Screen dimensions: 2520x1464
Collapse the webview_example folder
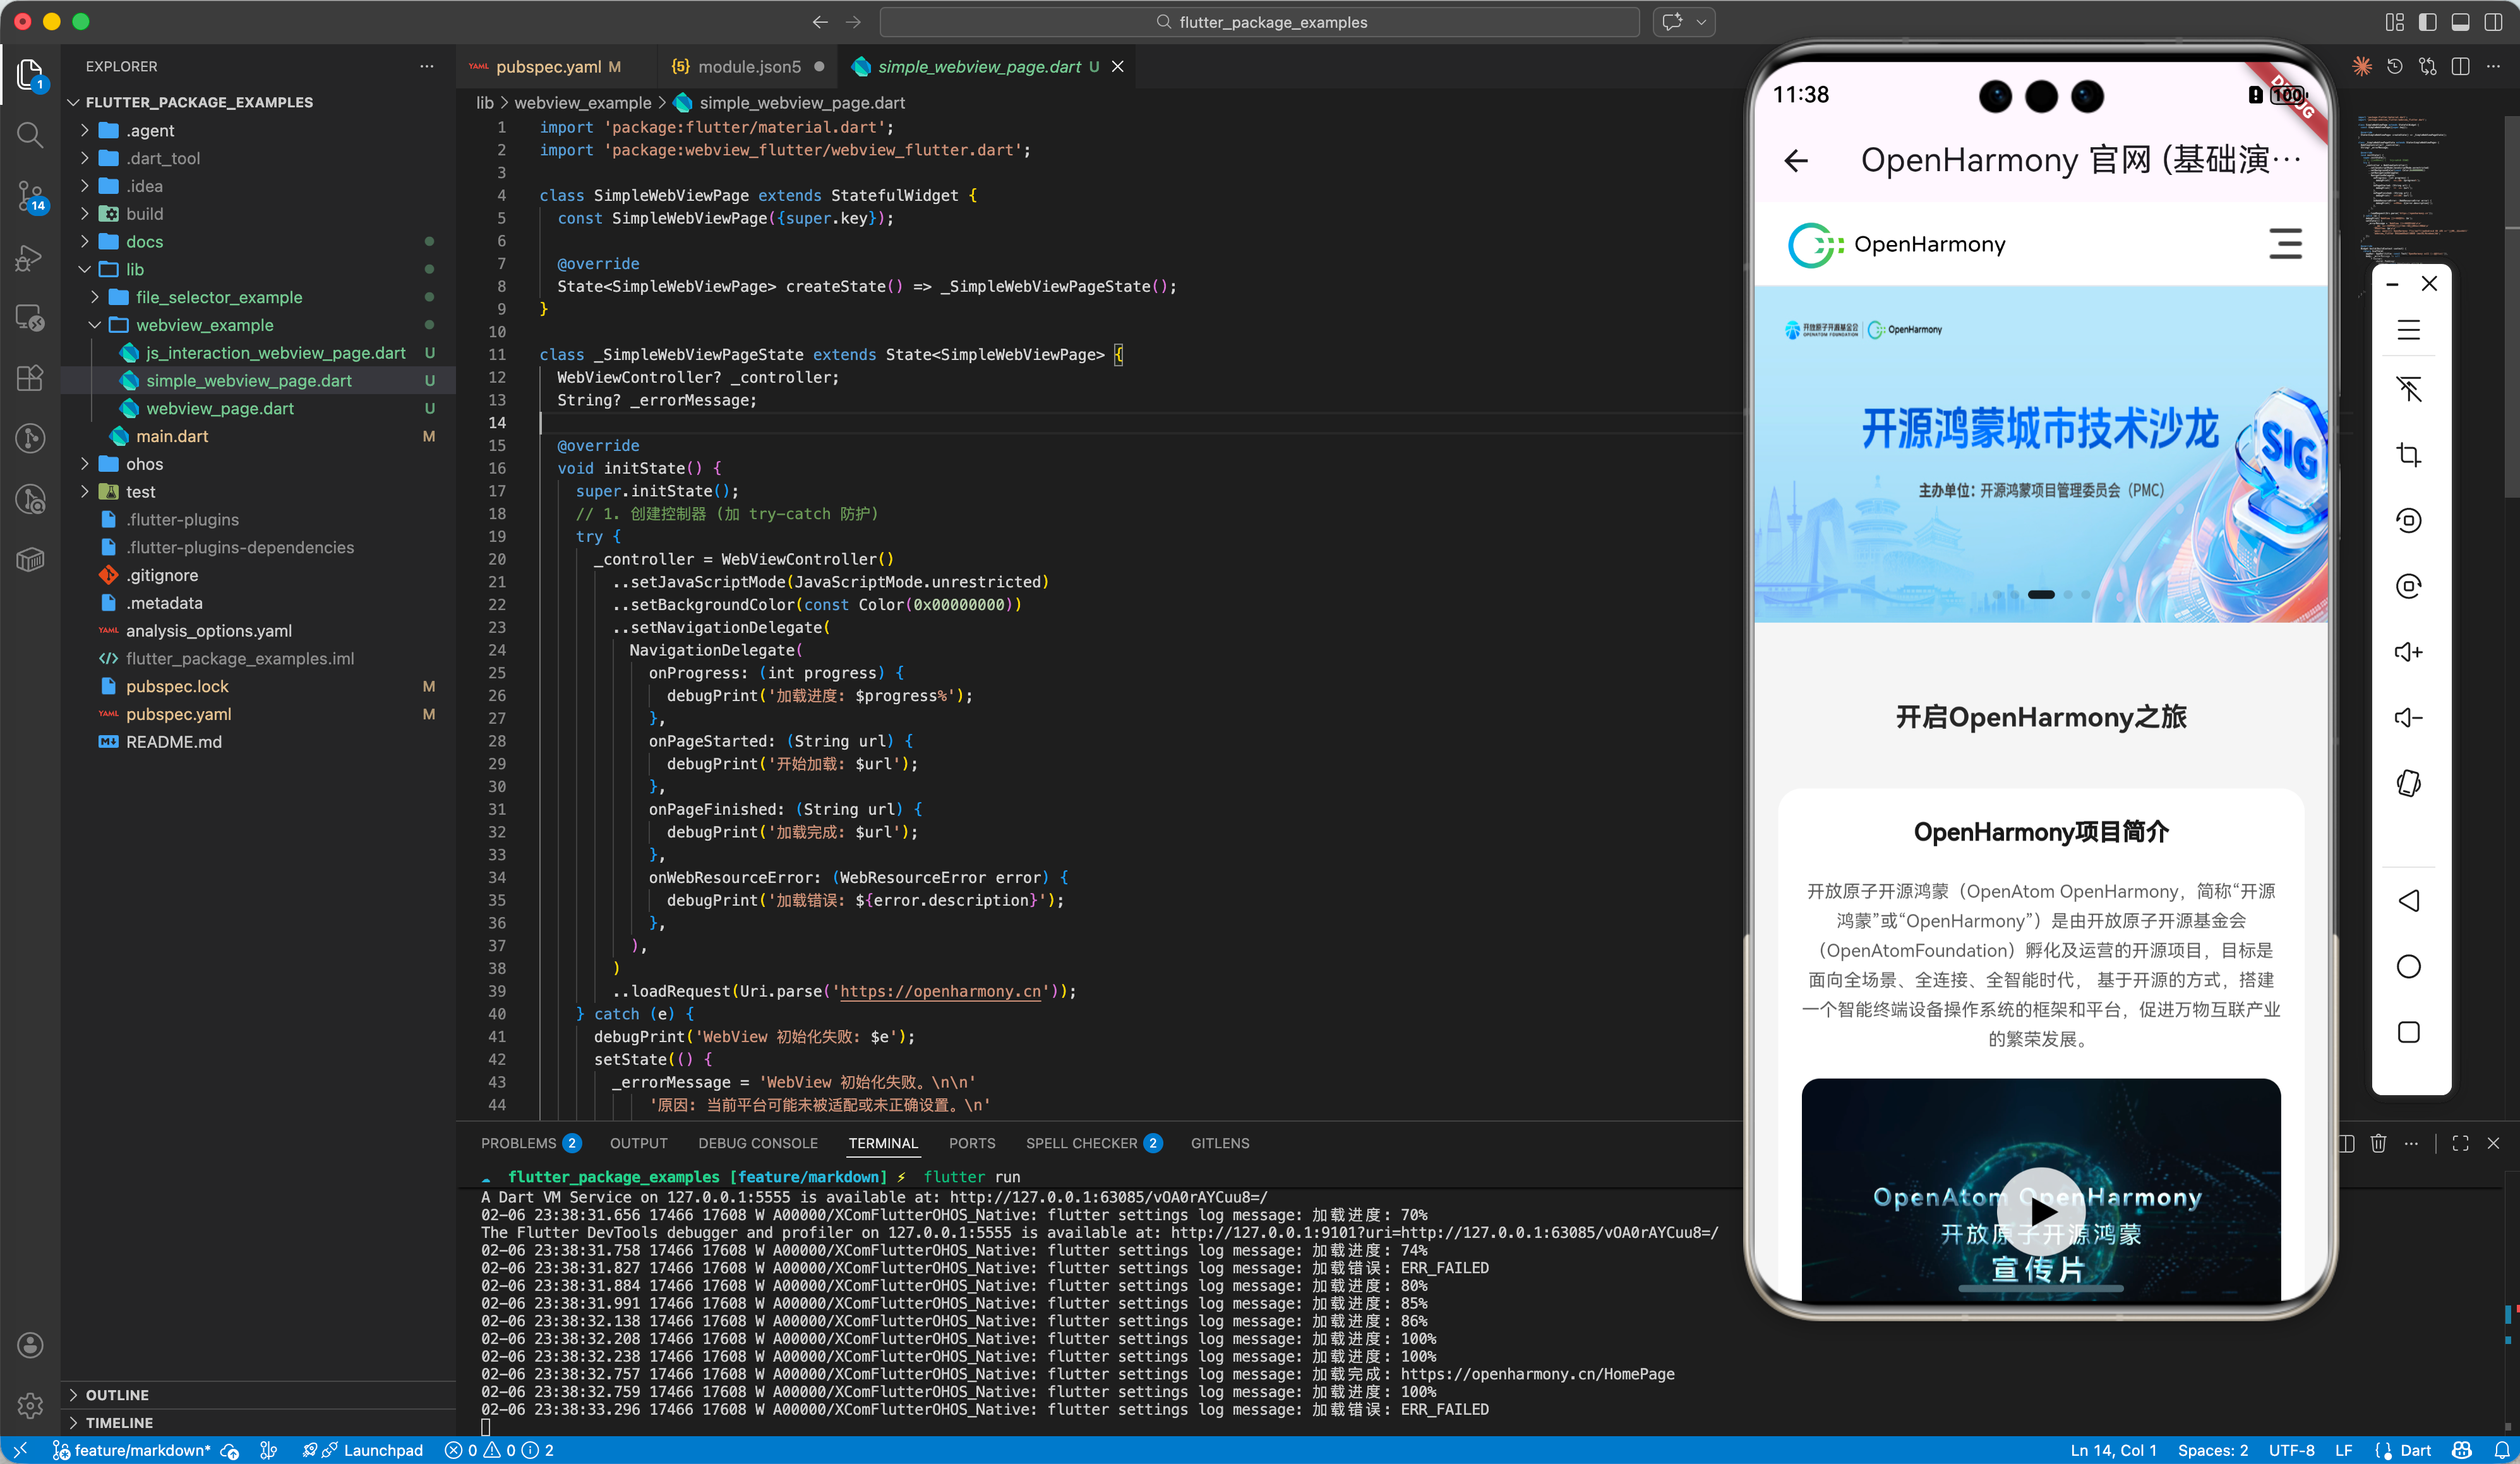click(204, 325)
